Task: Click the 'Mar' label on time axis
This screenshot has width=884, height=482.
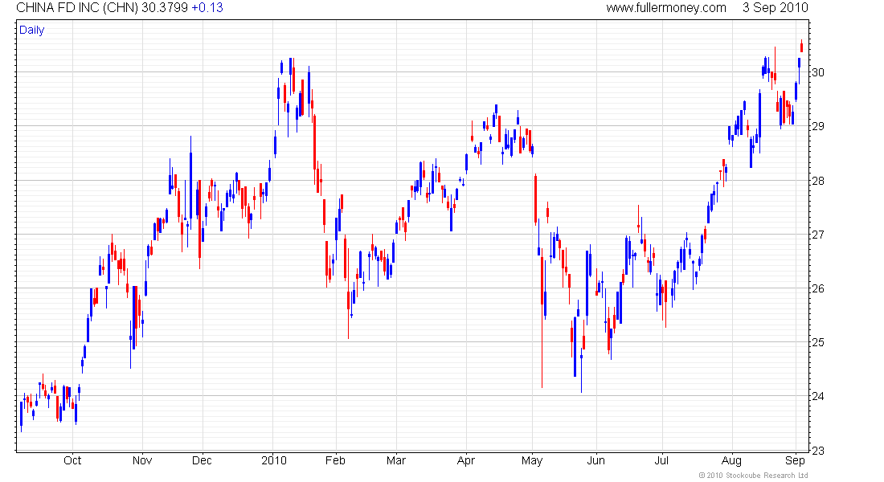Action: [x=395, y=460]
